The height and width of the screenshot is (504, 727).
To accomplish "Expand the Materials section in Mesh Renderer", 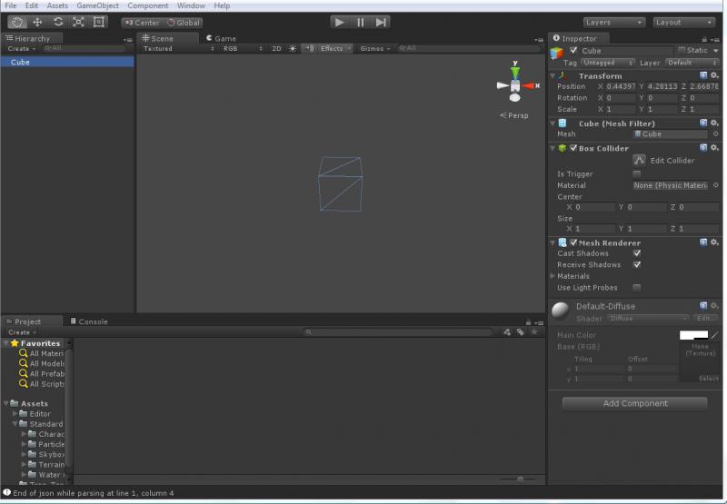I will [553, 276].
